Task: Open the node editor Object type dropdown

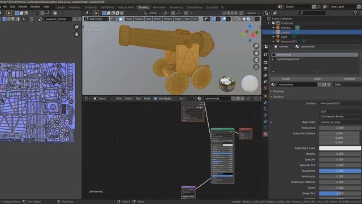Action: [x=103, y=99]
